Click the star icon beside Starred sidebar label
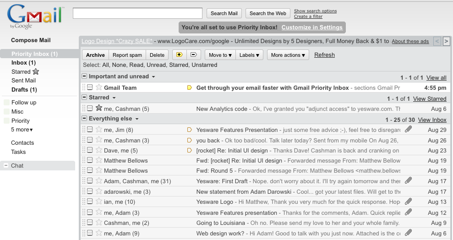Image resolution: width=453 pixels, height=240 pixels. (x=36, y=71)
